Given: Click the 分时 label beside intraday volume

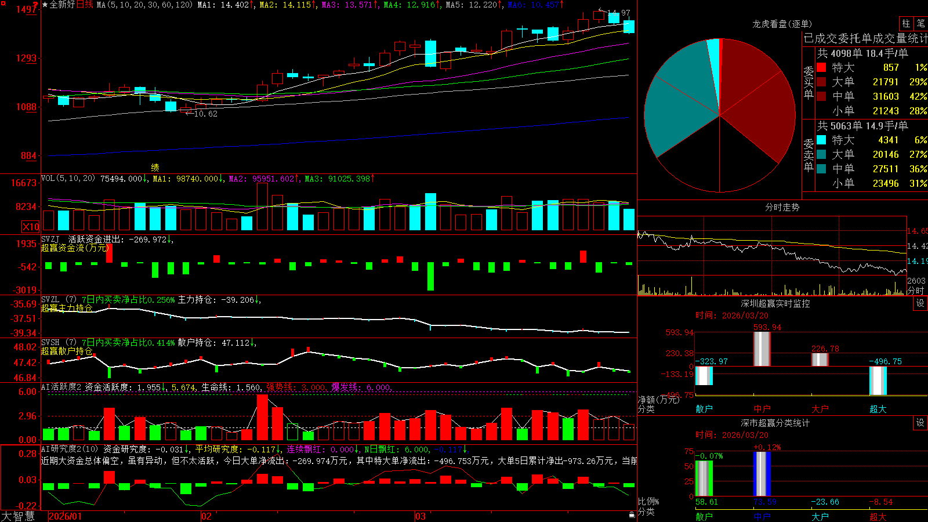Looking at the screenshot, I should (x=916, y=291).
